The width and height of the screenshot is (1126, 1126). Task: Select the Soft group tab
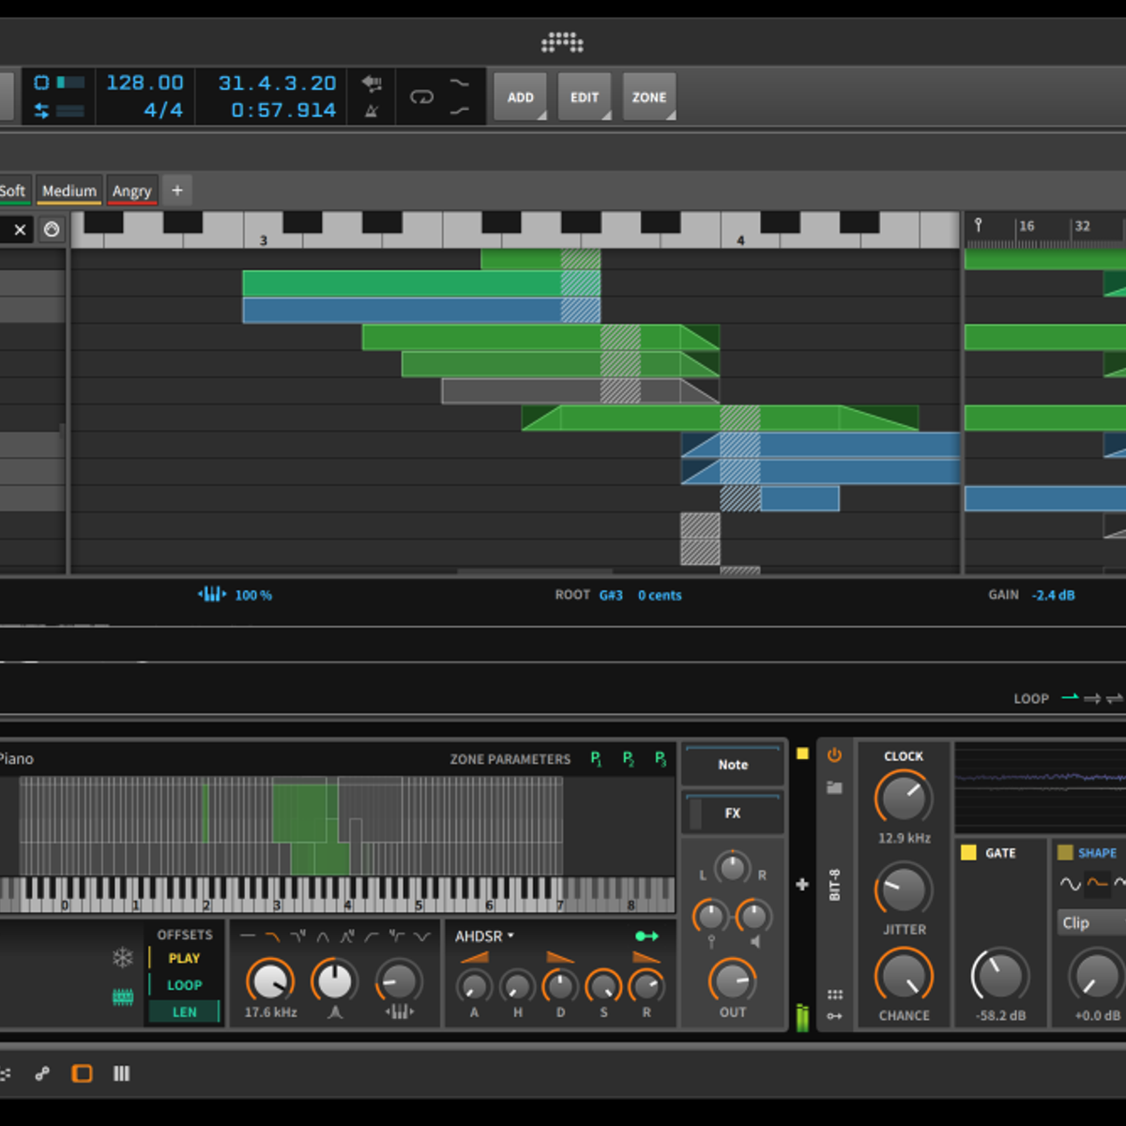pos(13,190)
